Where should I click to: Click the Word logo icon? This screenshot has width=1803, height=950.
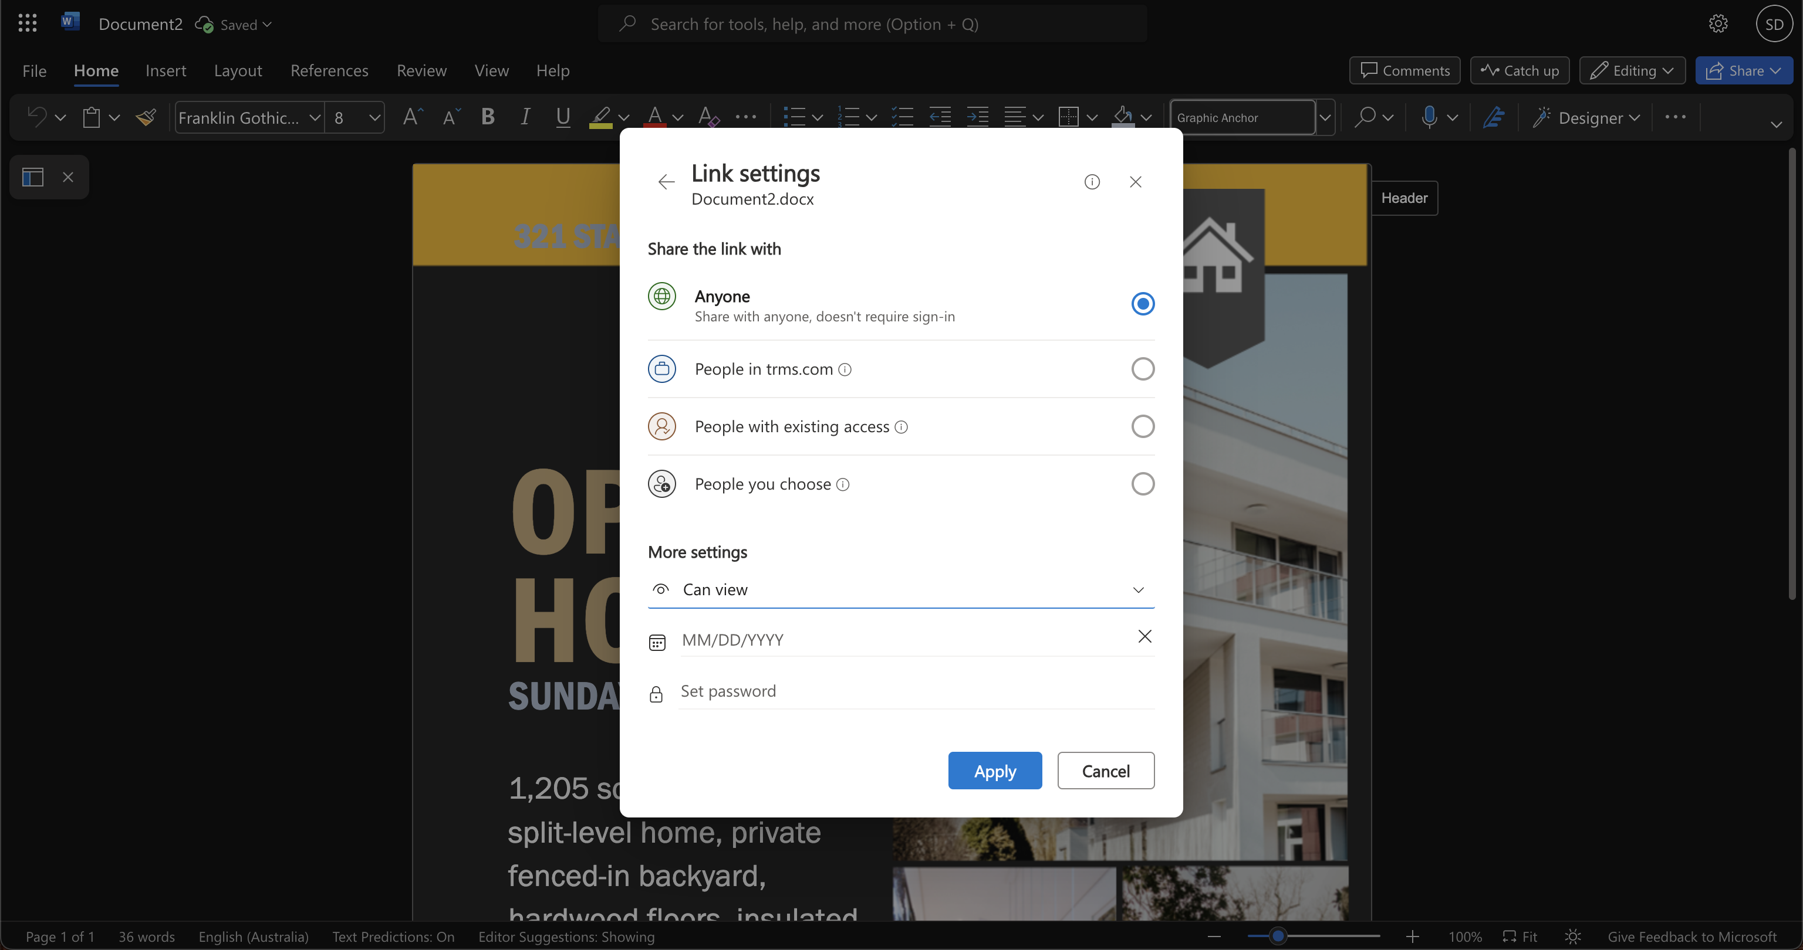coord(69,22)
